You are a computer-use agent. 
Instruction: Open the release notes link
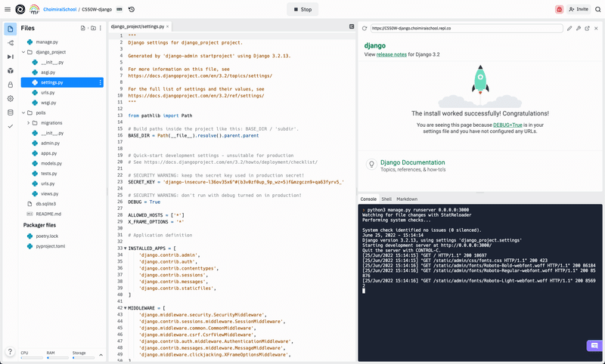pyautogui.click(x=392, y=54)
